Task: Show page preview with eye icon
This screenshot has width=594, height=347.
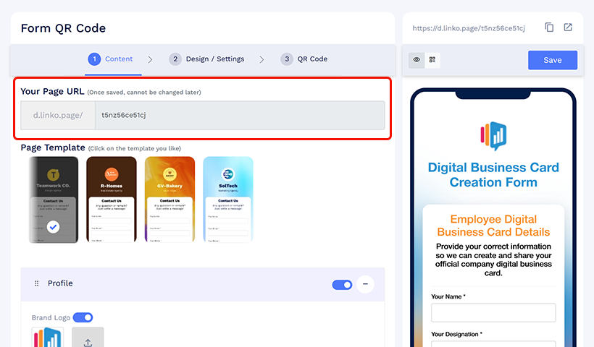Action: click(x=417, y=60)
